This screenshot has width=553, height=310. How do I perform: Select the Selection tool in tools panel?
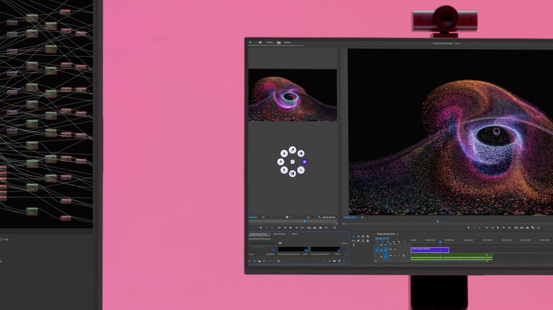354,237
